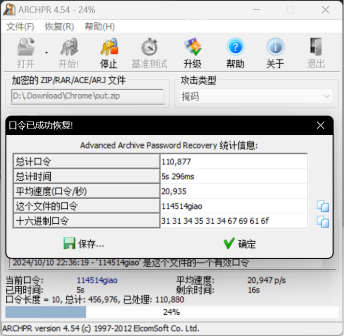The height and width of the screenshot is (336, 344).
Task: Confirm with the OK (确定) button
Action: (x=240, y=244)
